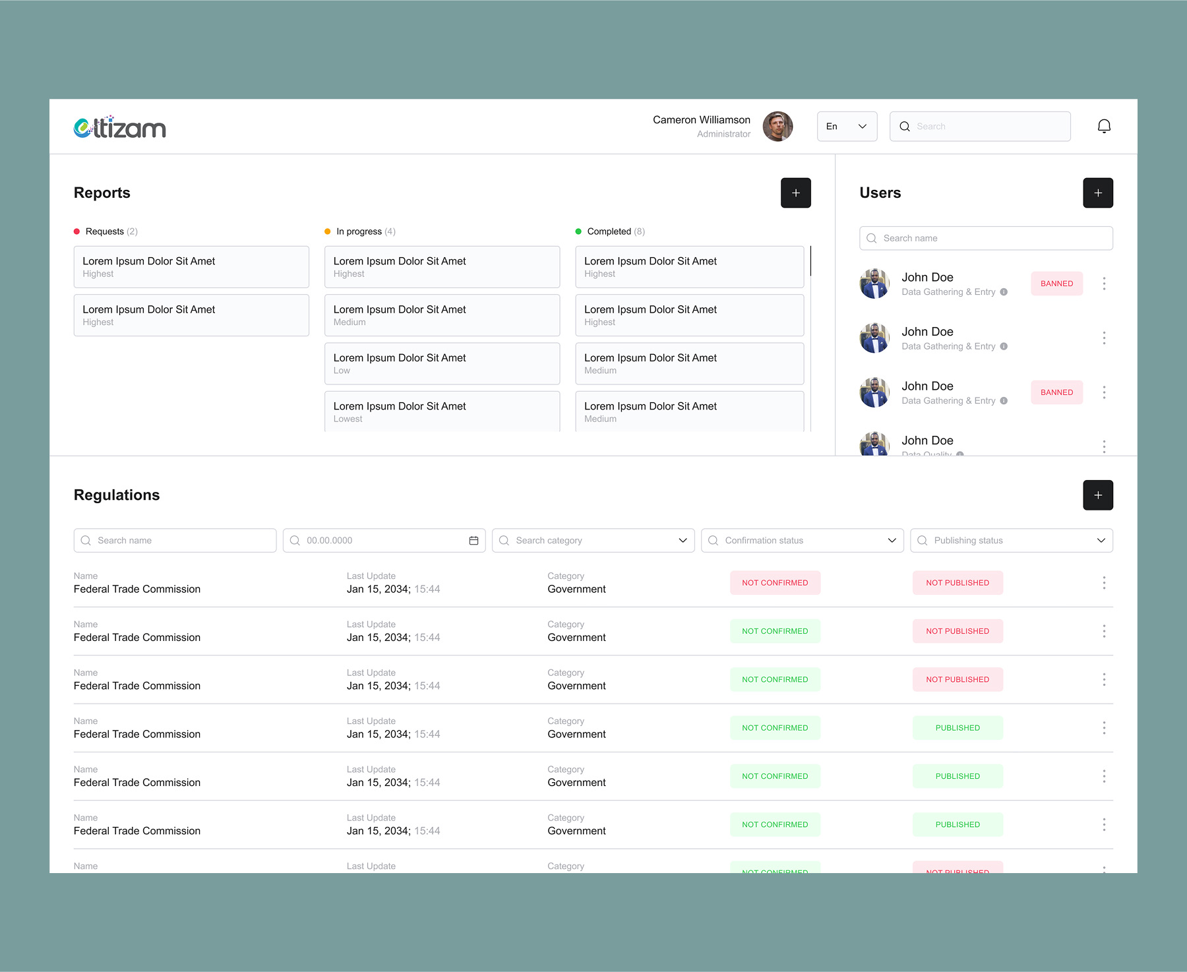Click the magnifier icon in the top search bar
The image size is (1187, 972).
(x=905, y=126)
